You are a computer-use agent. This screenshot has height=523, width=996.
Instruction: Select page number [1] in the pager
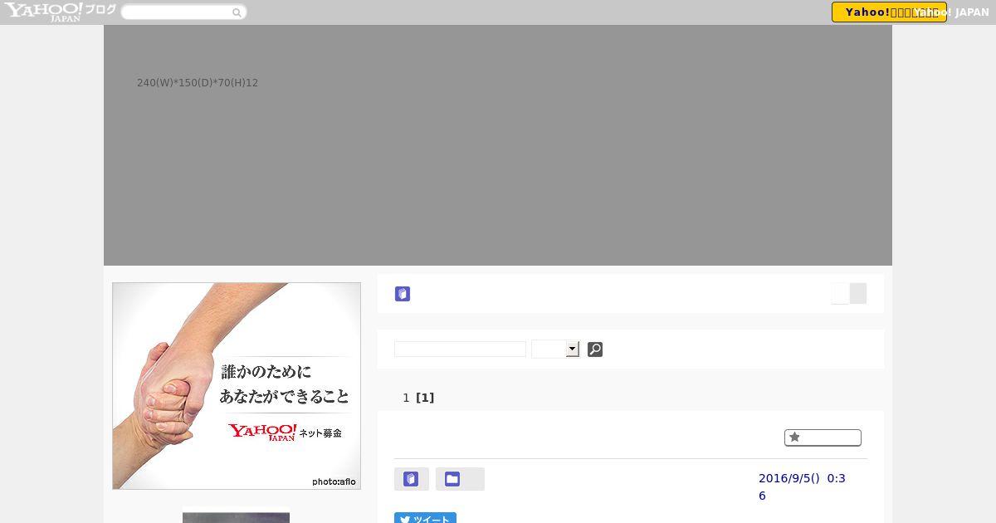pos(425,398)
